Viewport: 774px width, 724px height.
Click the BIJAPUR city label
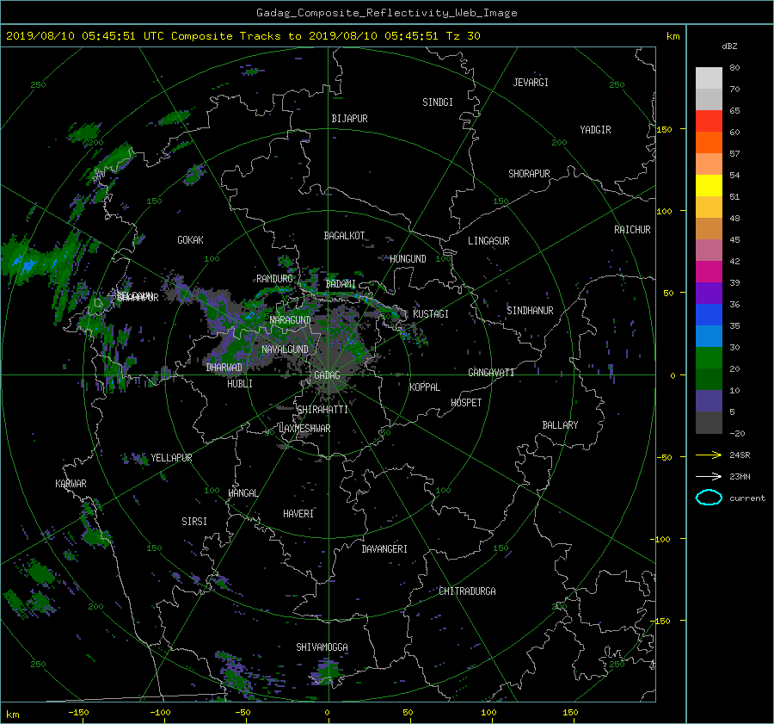tap(349, 119)
